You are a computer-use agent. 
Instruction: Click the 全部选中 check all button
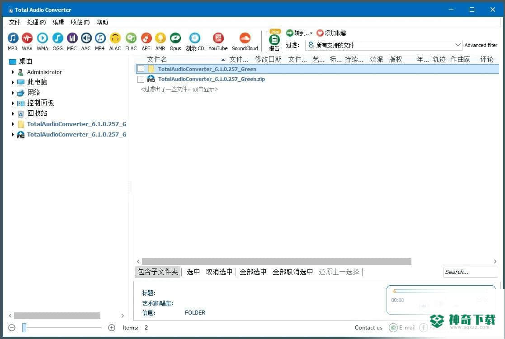pyautogui.click(x=253, y=272)
